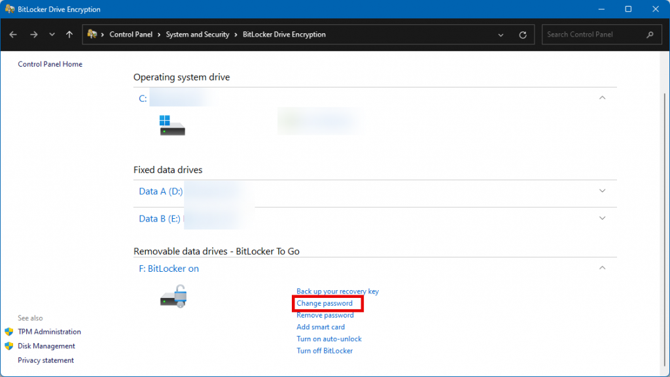Click the Refresh button in address bar
The image size is (670, 377).
pyautogui.click(x=522, y=35)
